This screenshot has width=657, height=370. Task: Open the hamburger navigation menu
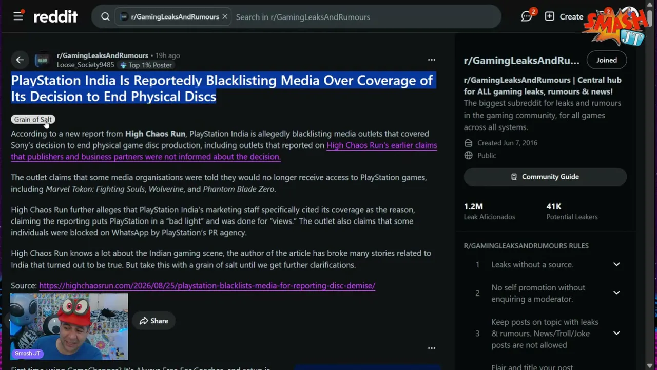point(18,16)
